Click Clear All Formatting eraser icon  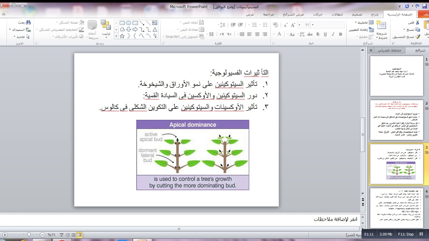(x=275, y=24)
